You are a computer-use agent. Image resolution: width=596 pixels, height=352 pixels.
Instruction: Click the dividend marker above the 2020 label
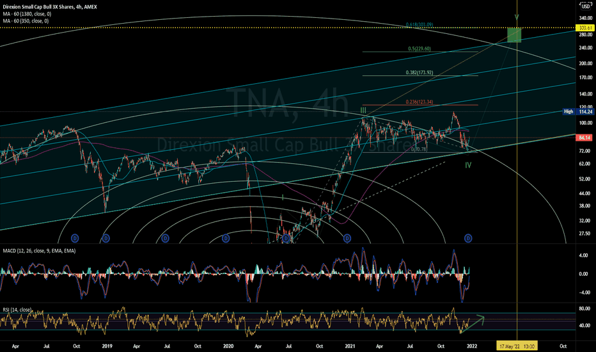click(x=226, y=239)
